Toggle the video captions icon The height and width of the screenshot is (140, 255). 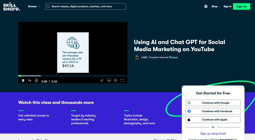pyautogui.click(x=109, y=80)
